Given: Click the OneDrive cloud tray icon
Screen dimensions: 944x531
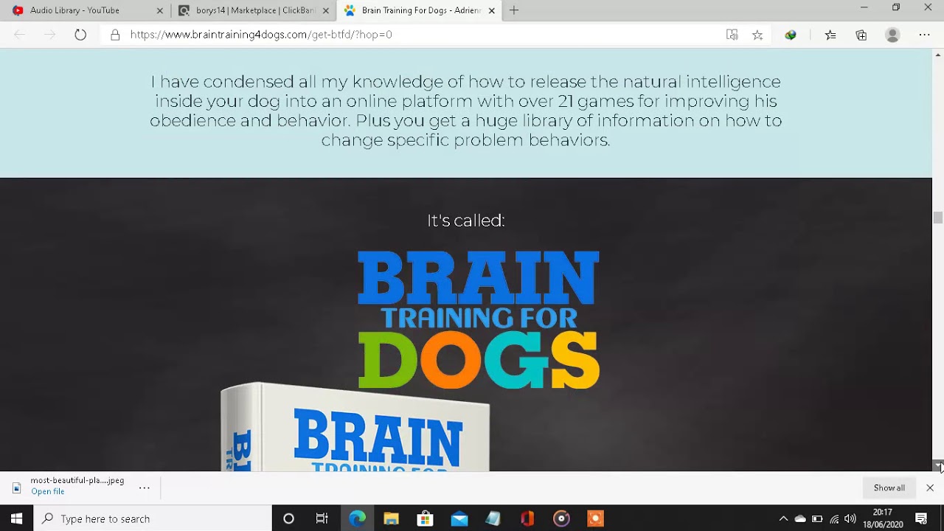Looking at the screenshot, I should (800, 518).
